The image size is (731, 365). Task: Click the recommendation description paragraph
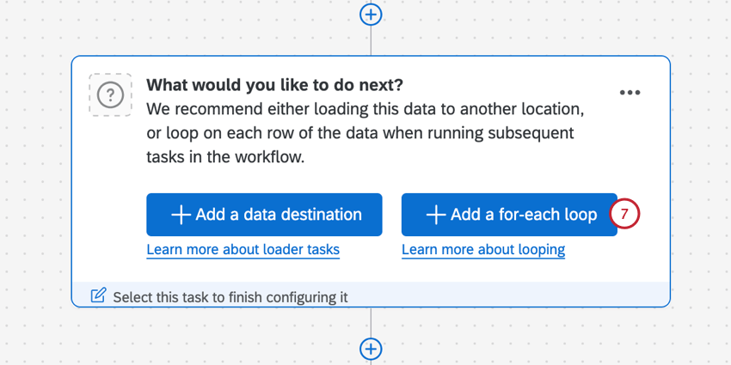(365, 135)
